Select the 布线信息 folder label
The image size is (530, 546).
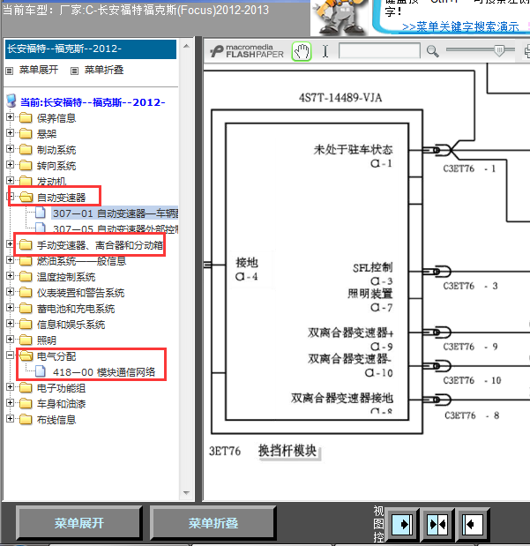[56, 420]
